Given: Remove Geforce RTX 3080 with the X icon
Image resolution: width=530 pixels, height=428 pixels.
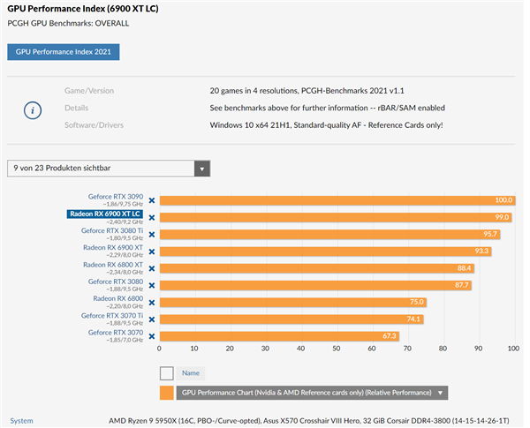Looking at the screenshot, I should click(x=152, y=285).
